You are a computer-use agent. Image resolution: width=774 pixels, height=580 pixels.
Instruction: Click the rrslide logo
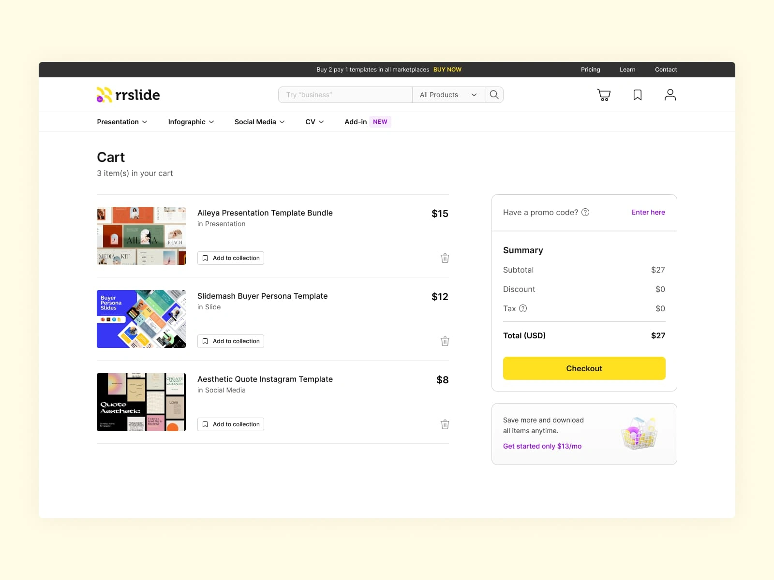(x=128, y=95)
